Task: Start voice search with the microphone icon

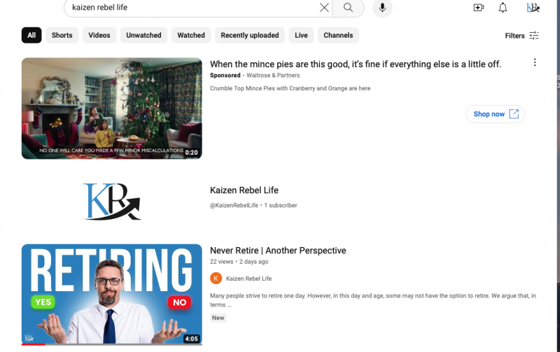Action: point(382,8)
